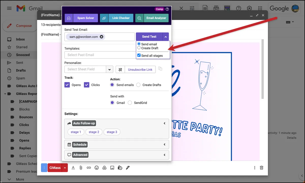The height and width of the screenshot is (183, 305).
Task: Toggle the Opens tracking checkbox
Action: coord(67,85)
